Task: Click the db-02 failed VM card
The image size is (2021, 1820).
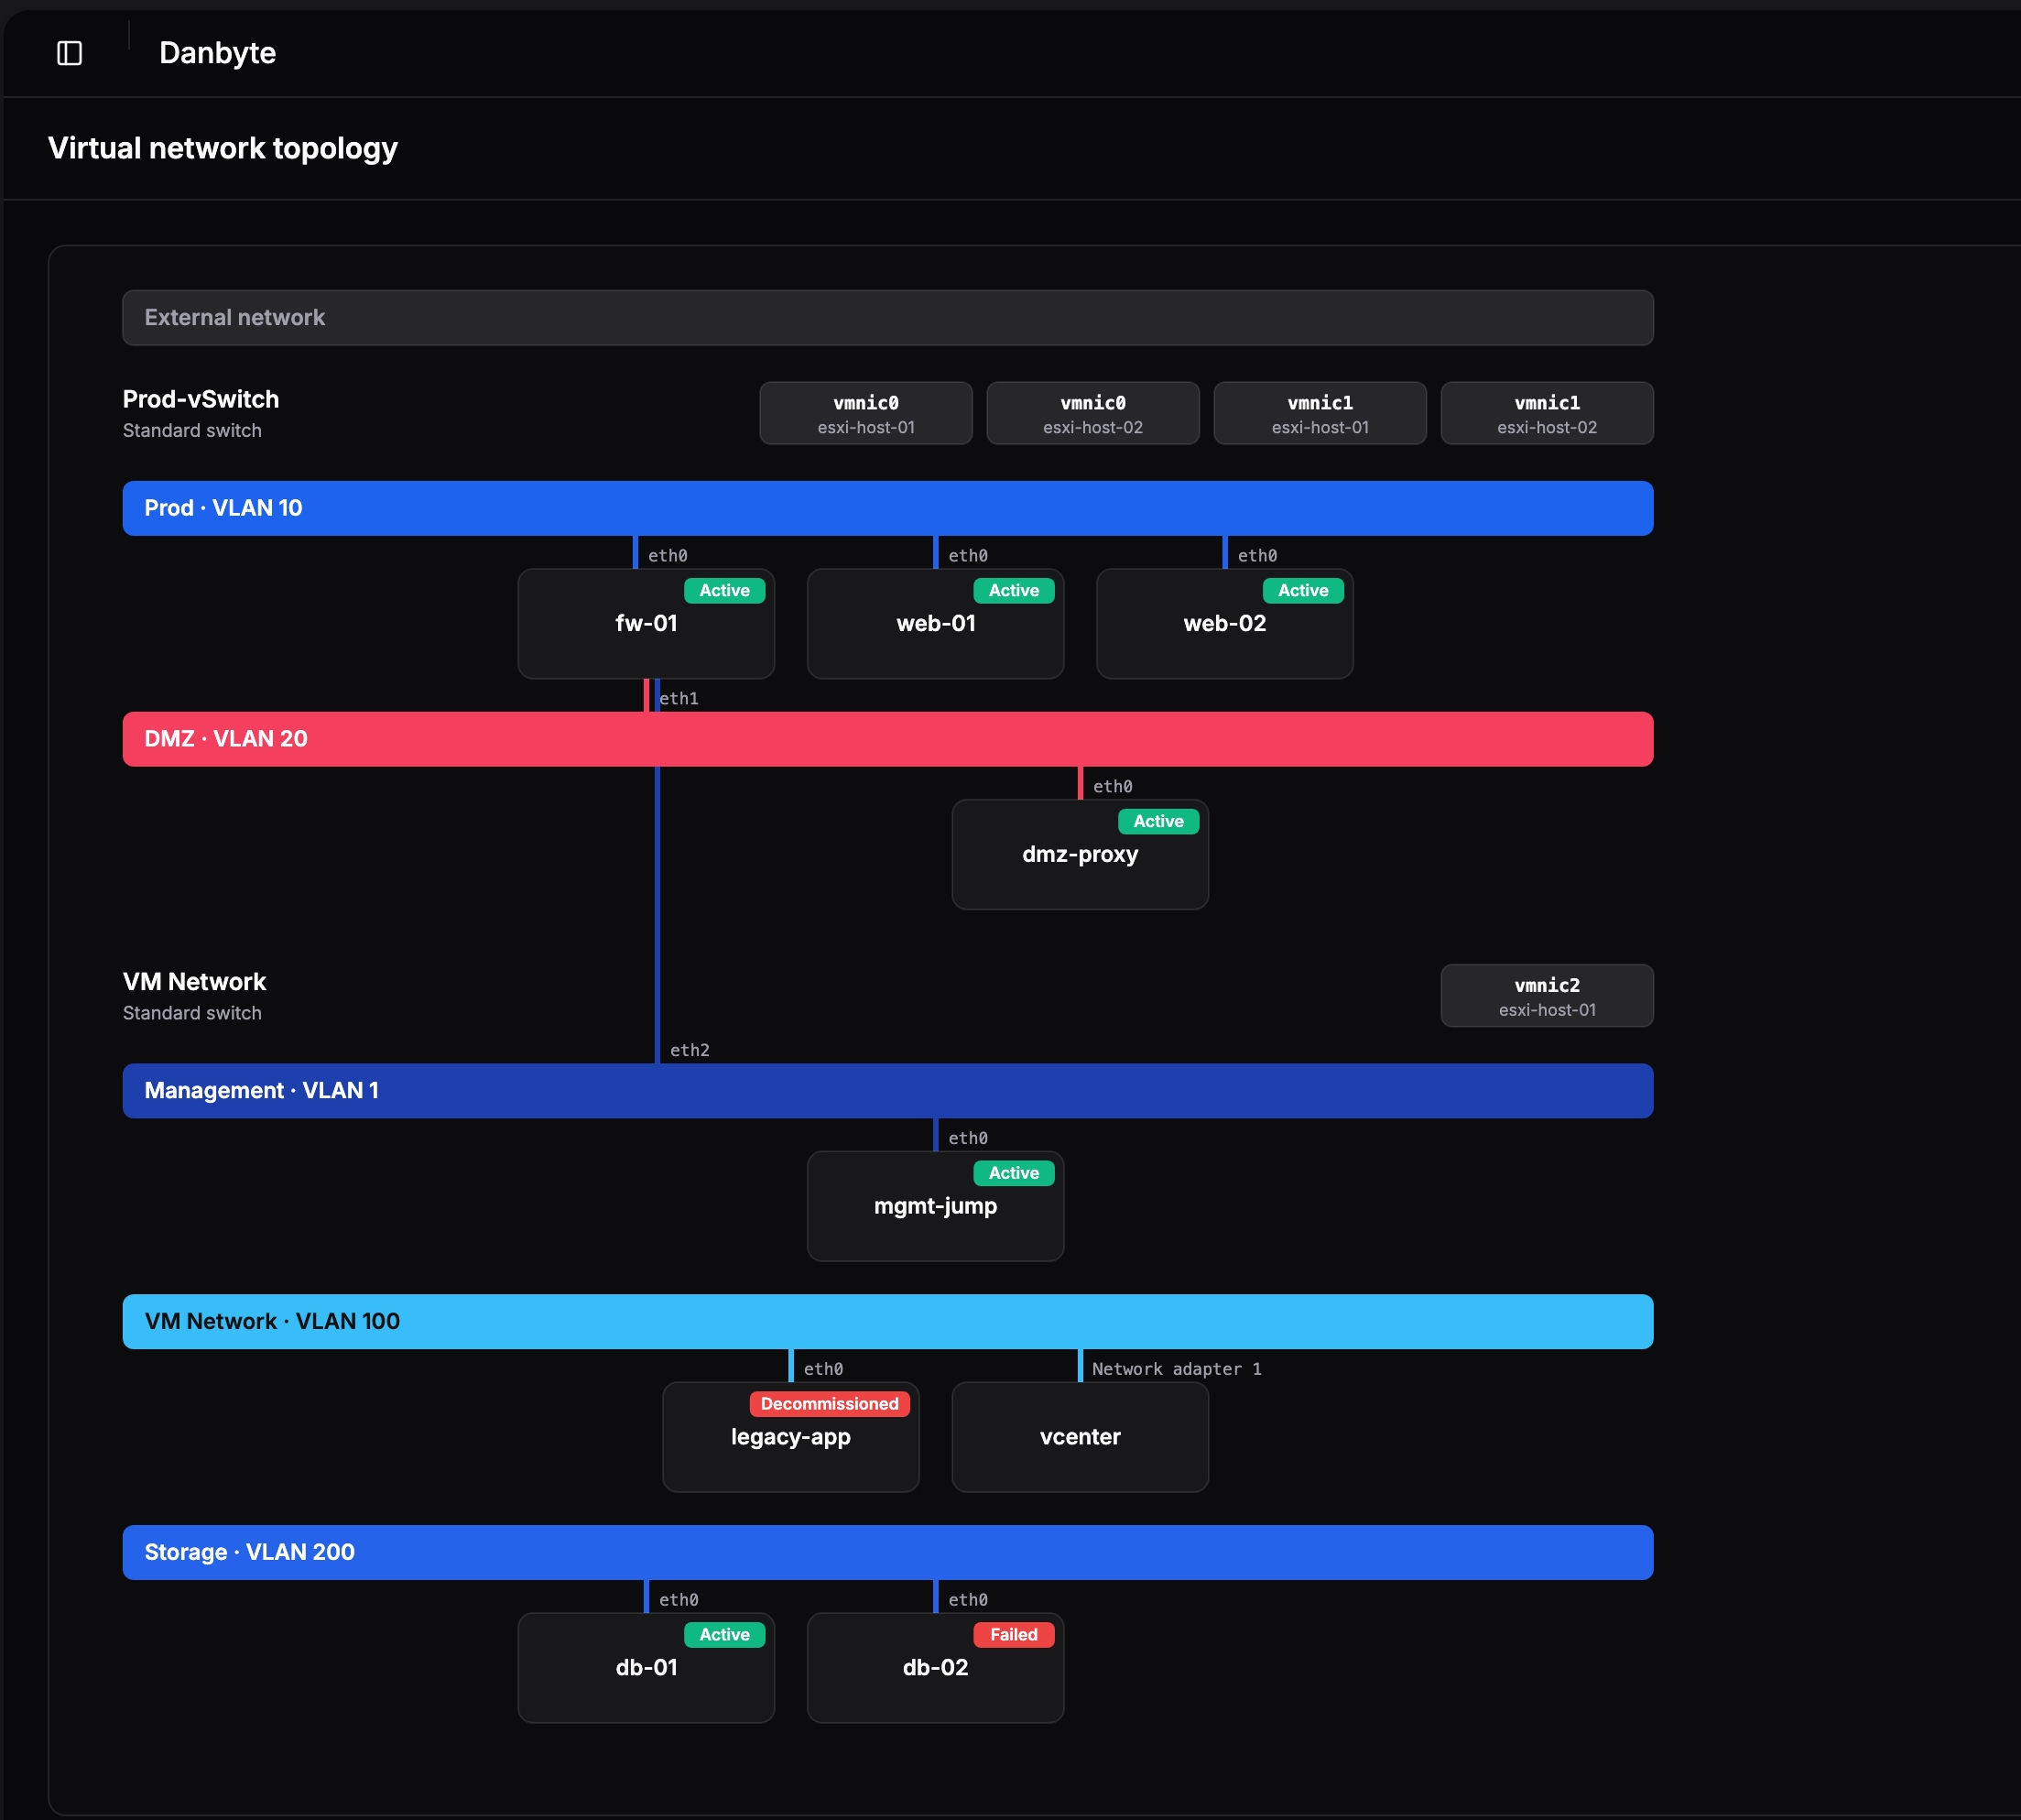Action: point(936,1668)
